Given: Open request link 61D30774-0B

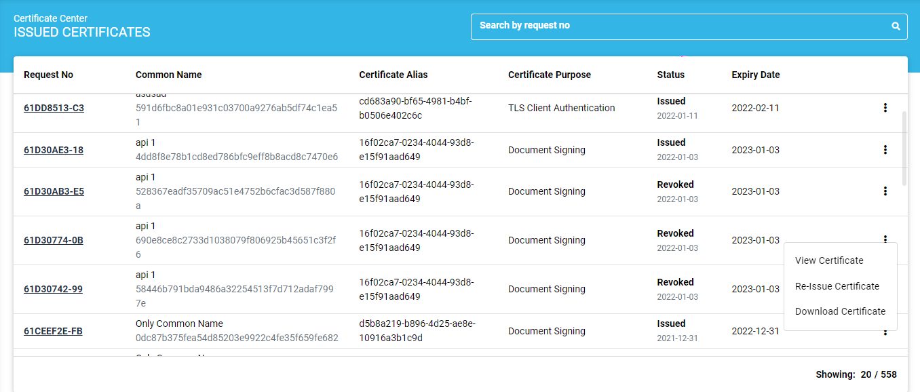Looking at the screenshot, I should pos(54,240).
